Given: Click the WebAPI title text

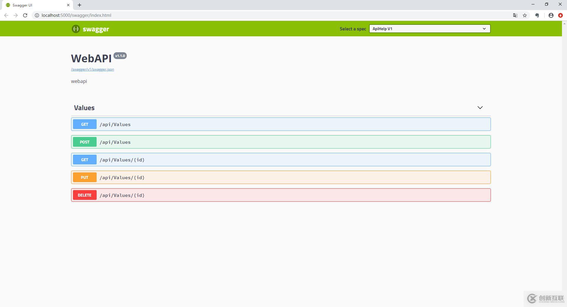Looking at the screenshot, I should pyautogui.click(x=91, y=58).
